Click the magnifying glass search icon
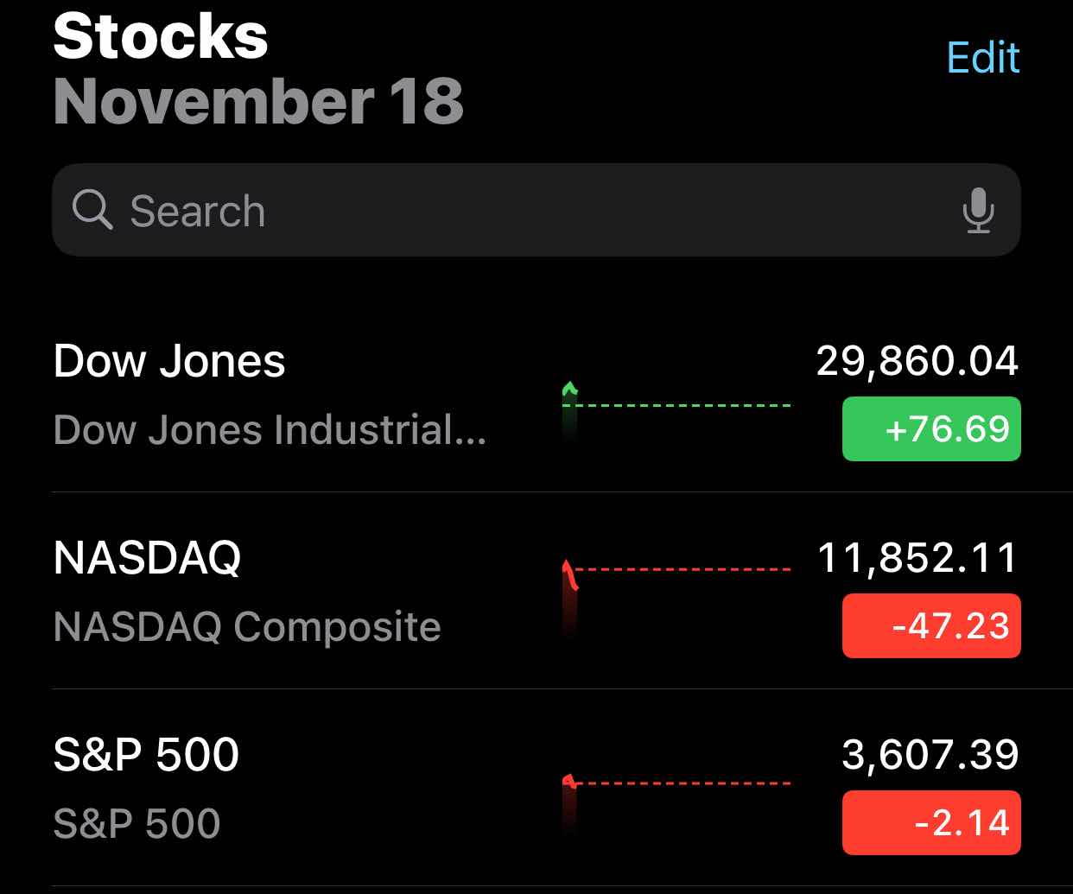This screenshot has height=894, width=1073. (x=92, y=210)
